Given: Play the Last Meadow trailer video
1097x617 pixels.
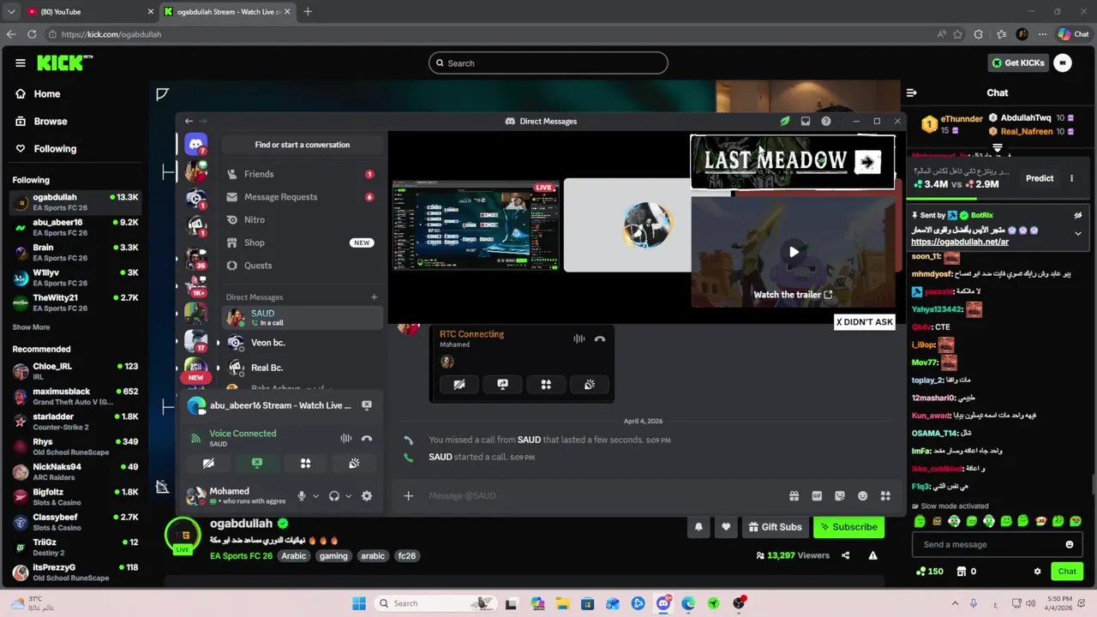Looking at the screenshot, I should click(x=794, y=251).
